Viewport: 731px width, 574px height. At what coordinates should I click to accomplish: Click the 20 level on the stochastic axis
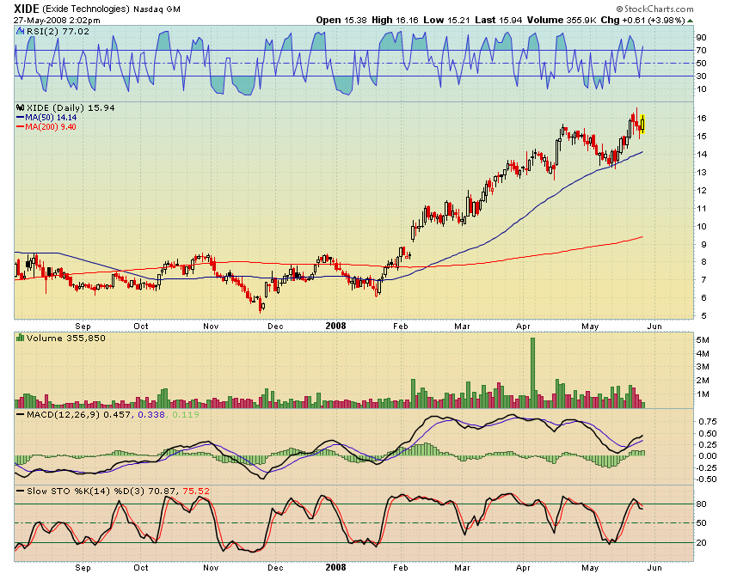(x=701, y=543)
